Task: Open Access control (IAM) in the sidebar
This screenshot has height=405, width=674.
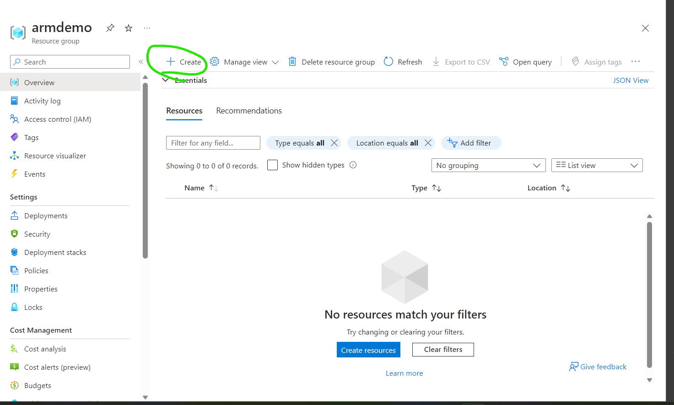Action: (x=58, y=119)
